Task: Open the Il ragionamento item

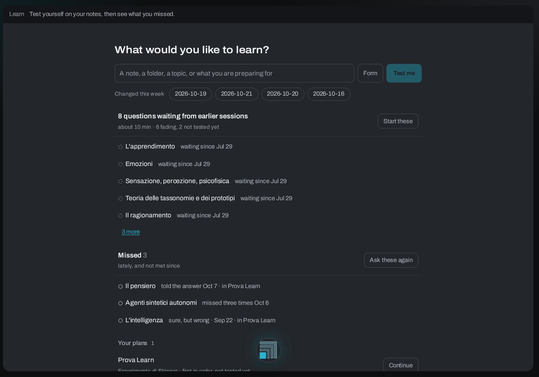Action: [148, 215]
